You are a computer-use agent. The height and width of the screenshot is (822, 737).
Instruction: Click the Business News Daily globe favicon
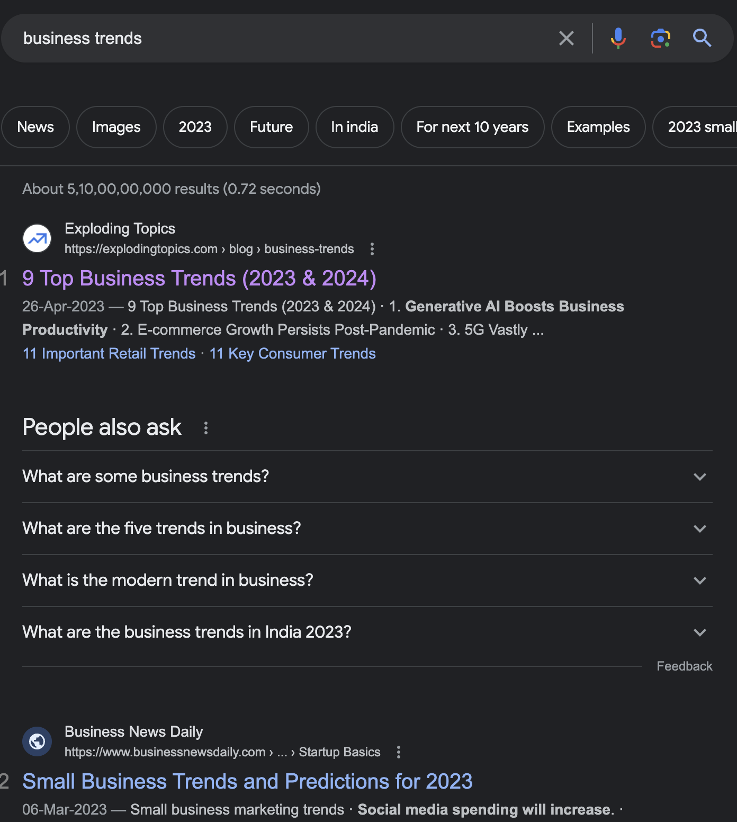click(37, 741)
